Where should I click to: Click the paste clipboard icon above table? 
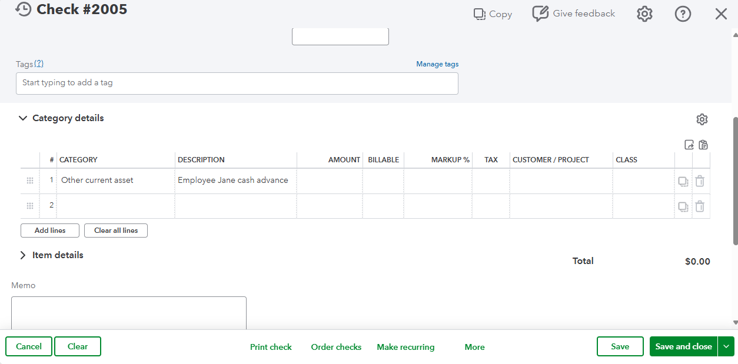tap(703, 145)
